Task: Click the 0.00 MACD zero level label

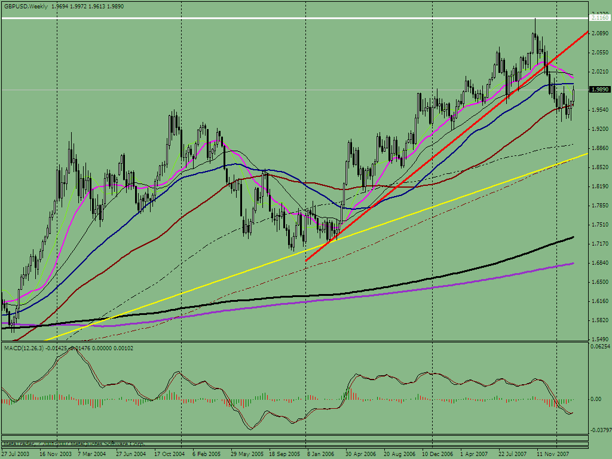Action: point(596,399)
